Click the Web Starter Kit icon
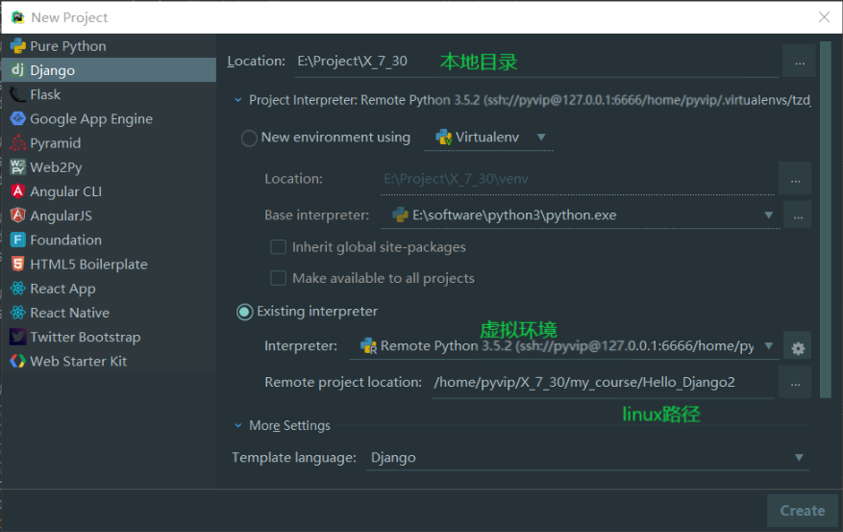Viewport: 843px width, 532px height. [17, 361]
